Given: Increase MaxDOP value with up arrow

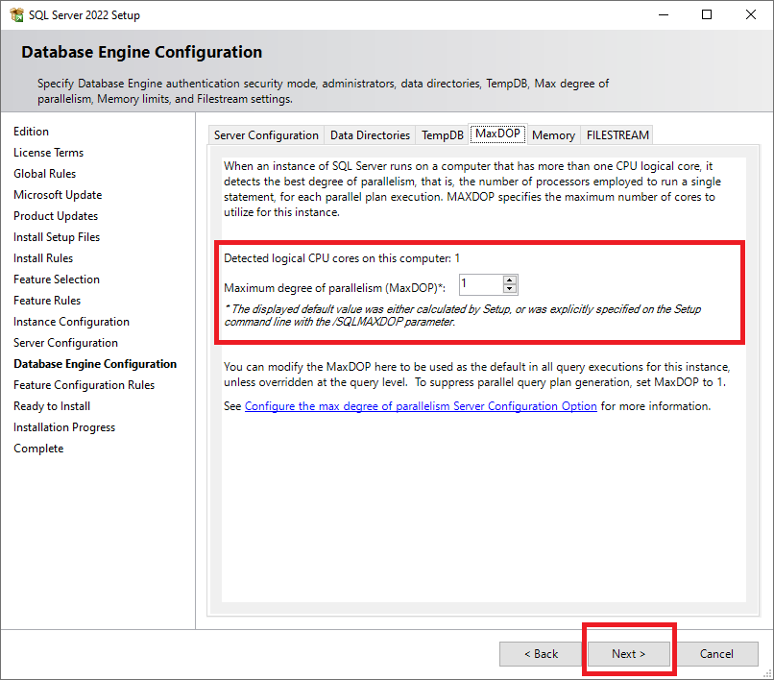Looking at the screenshot, I should (510, 279).
